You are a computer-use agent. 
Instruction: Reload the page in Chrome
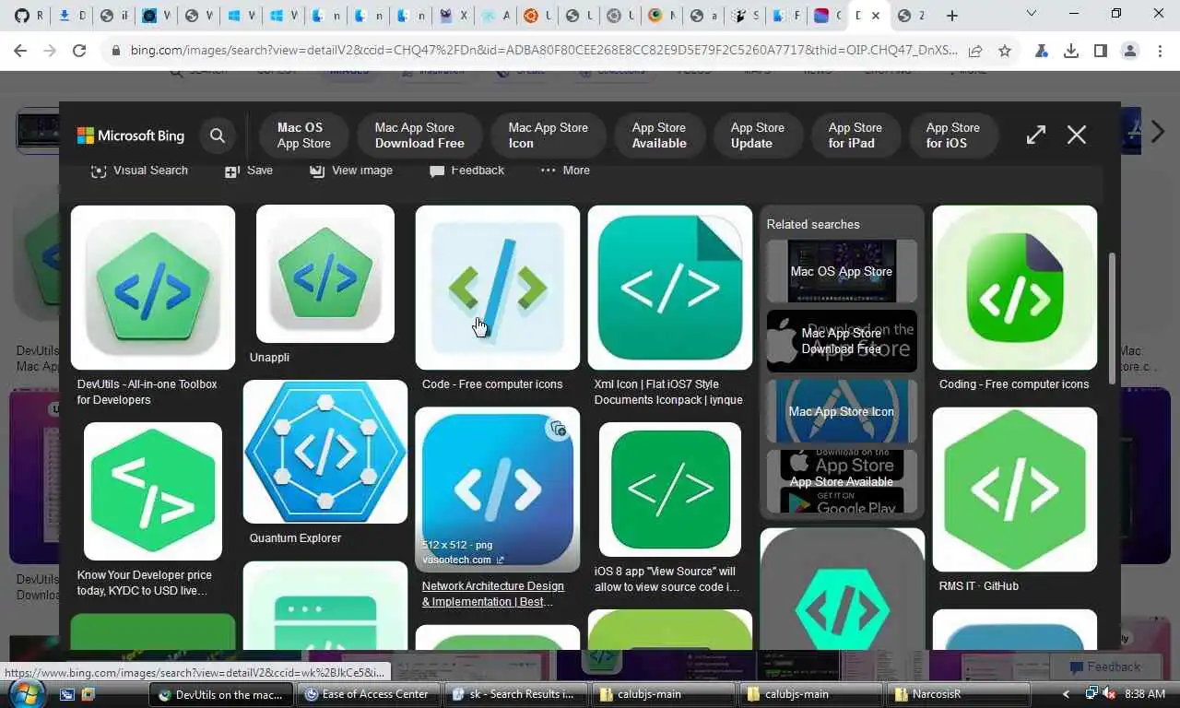click(79, 52)
